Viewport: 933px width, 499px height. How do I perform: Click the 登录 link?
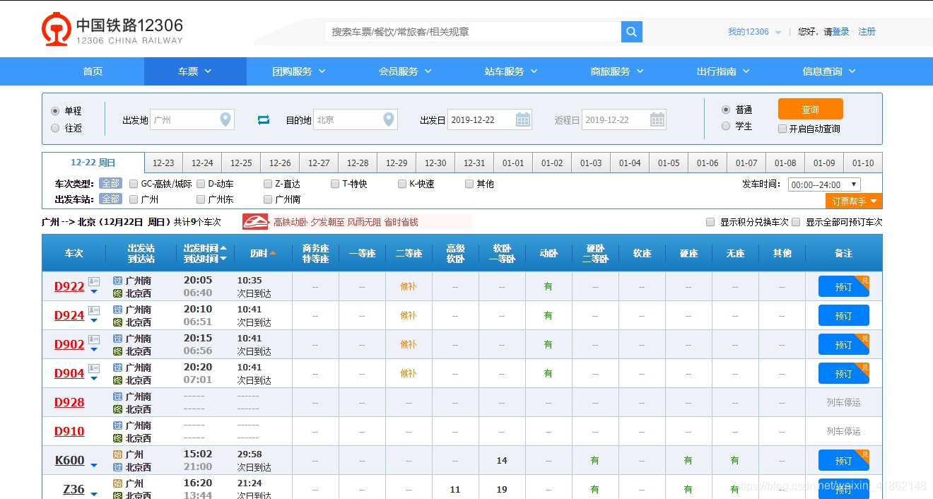click(x=841, y=32)
